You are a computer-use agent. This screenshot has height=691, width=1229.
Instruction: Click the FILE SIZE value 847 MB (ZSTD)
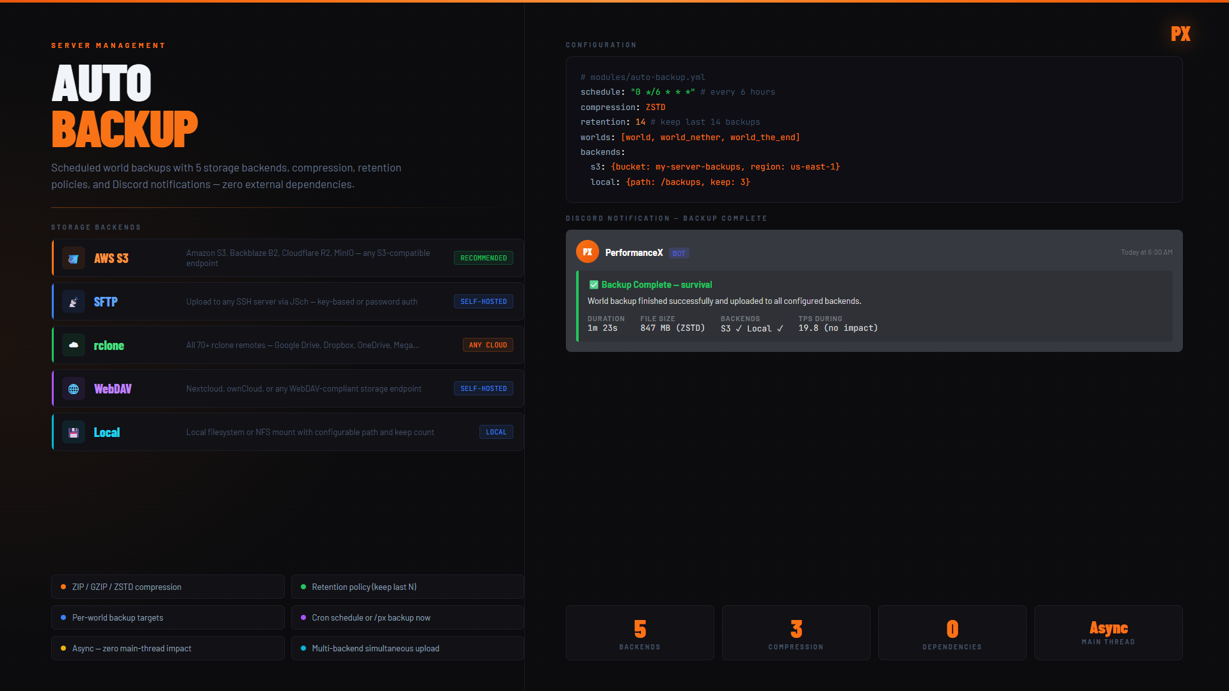point(672,328)
